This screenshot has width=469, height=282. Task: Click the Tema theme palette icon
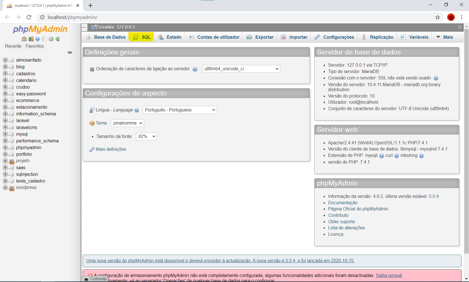coord(92,123)
